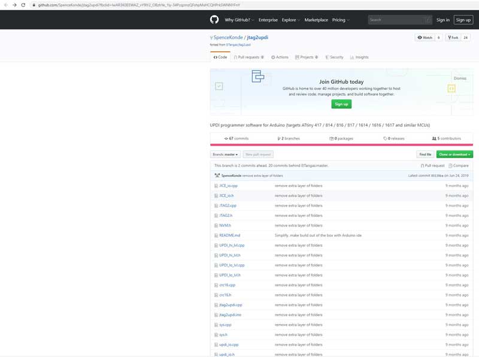The width and height of the screenshot is (479, 357).
Task: Open the UPDI_lo_lvl.cpp file
Action: [x=232, y=265]
